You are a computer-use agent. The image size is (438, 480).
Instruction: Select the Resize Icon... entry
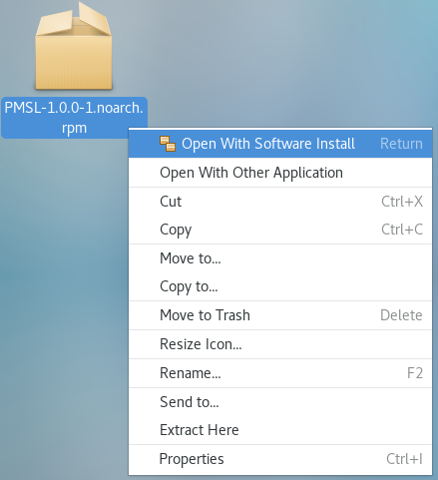pyautogui.click(x=280, y=344)
